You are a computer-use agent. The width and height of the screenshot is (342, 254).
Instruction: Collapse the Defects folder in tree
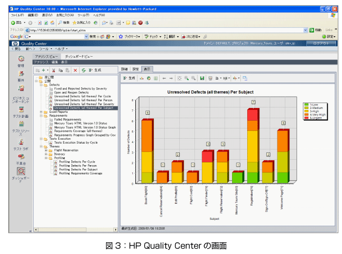(x=42, y=85)
